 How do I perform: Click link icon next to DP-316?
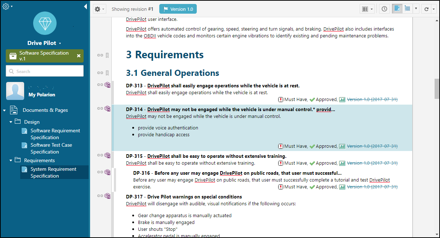click(x=100, y=172)
